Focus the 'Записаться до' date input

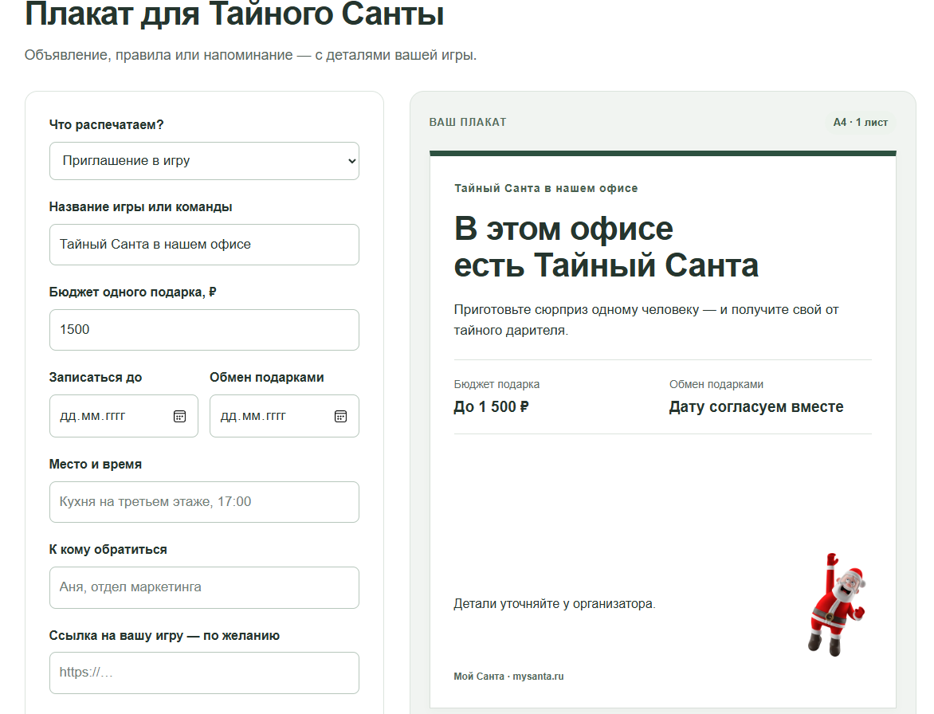click(124, 416)
